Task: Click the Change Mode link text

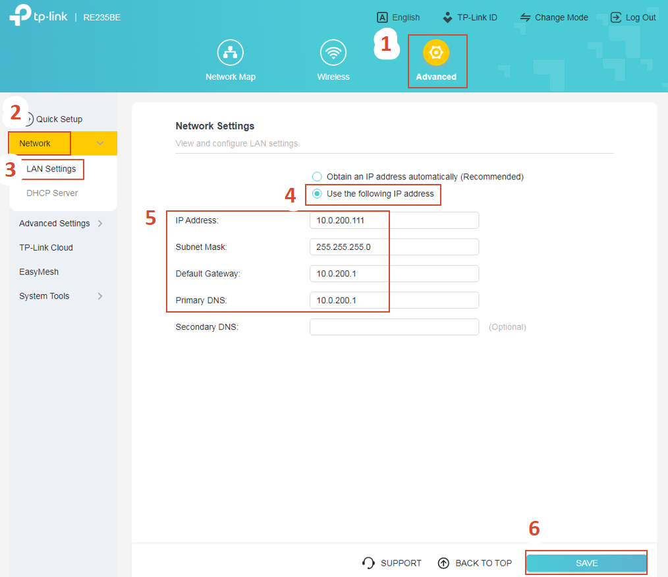Action: [561, 18]
